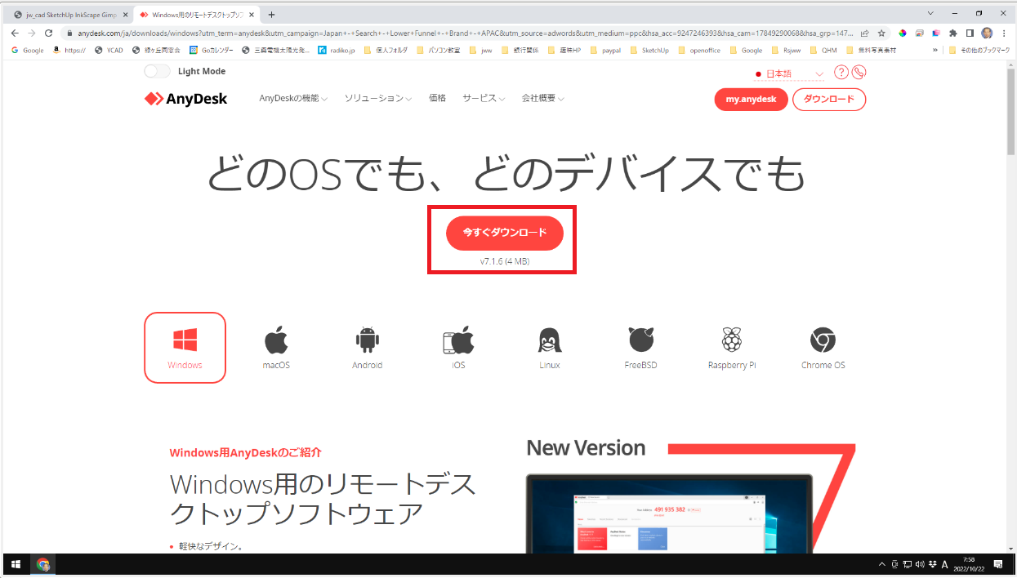
Task: Open the Chrome extensions puzzle icon
Action: coord(952,33)
